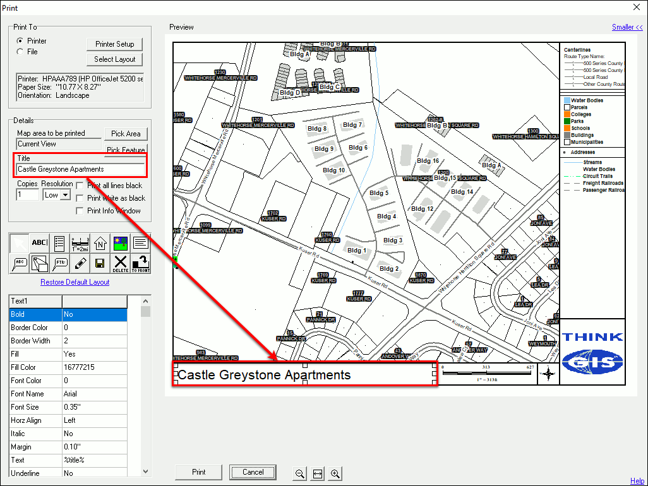Click the scale bar tool icon
Viewport: 648px width, 486px height.
click(80, 243)
